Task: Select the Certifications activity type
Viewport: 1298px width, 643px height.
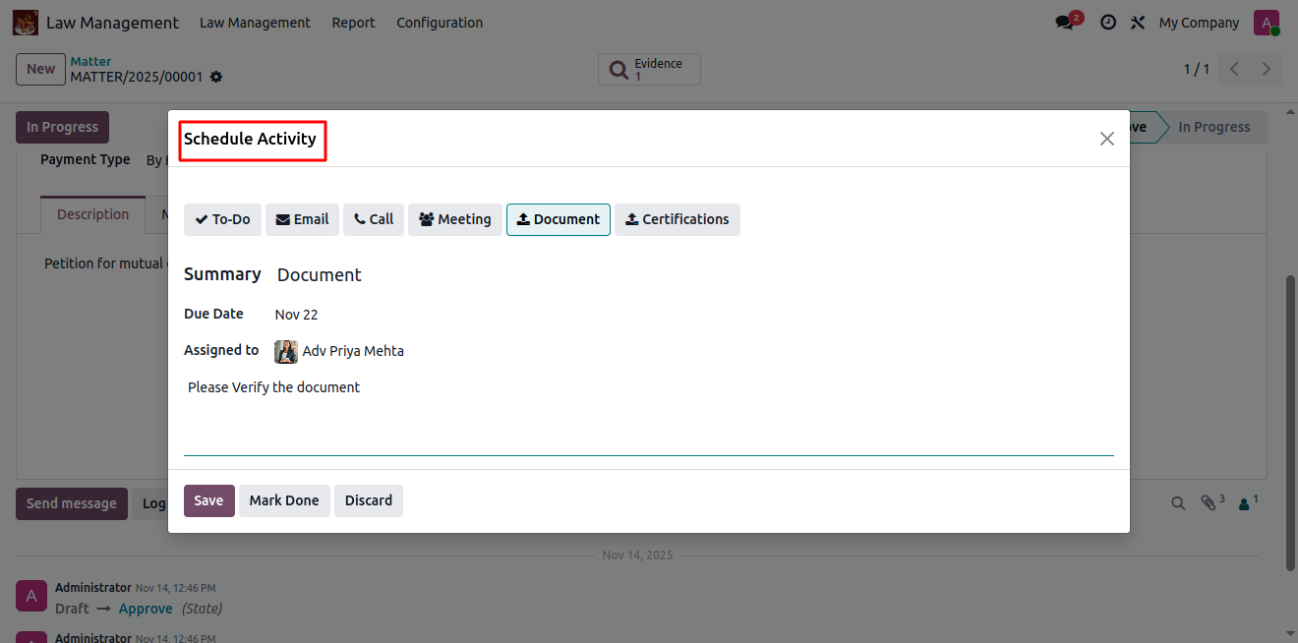Action: click(677, 219)
